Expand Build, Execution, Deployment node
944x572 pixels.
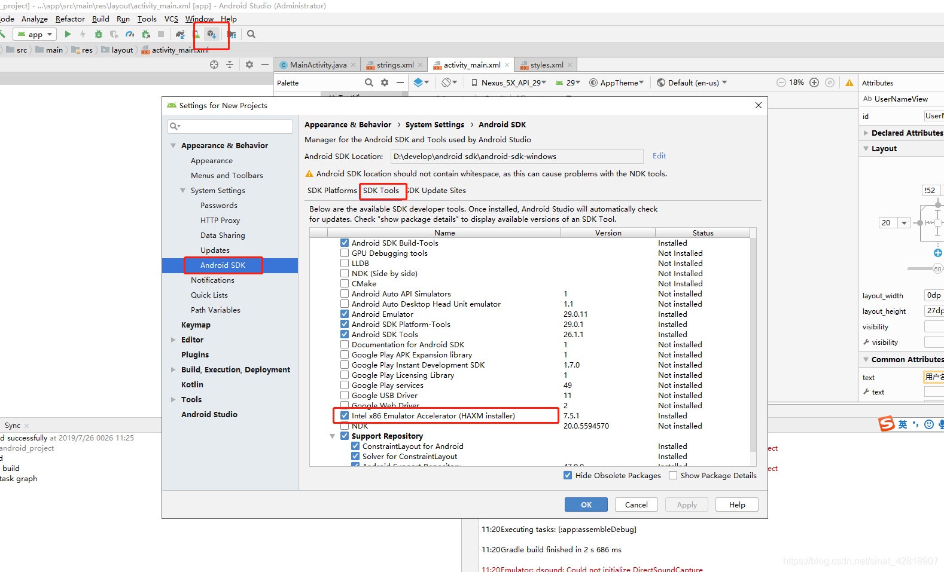[x=173, y=369]
